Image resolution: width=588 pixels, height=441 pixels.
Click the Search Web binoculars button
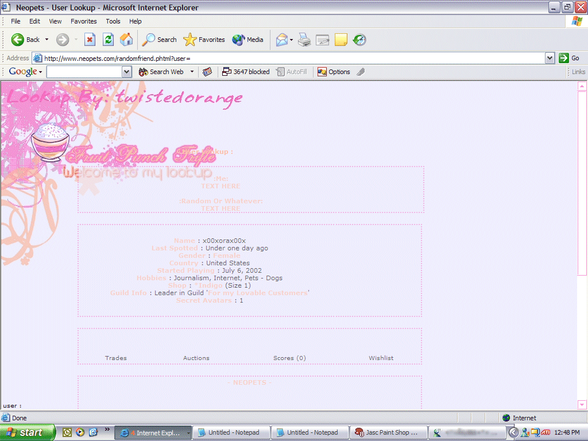[x=161, y=72]
